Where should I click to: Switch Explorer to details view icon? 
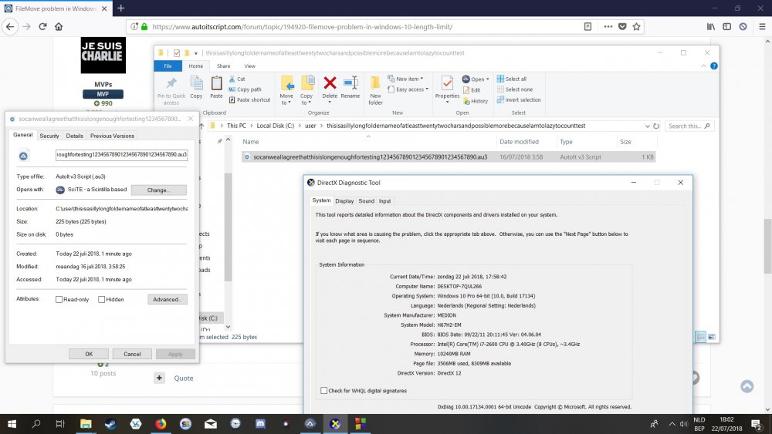(x=701, y=337)
